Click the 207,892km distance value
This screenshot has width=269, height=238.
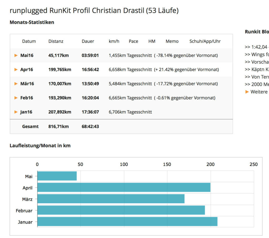pos(60,112)
